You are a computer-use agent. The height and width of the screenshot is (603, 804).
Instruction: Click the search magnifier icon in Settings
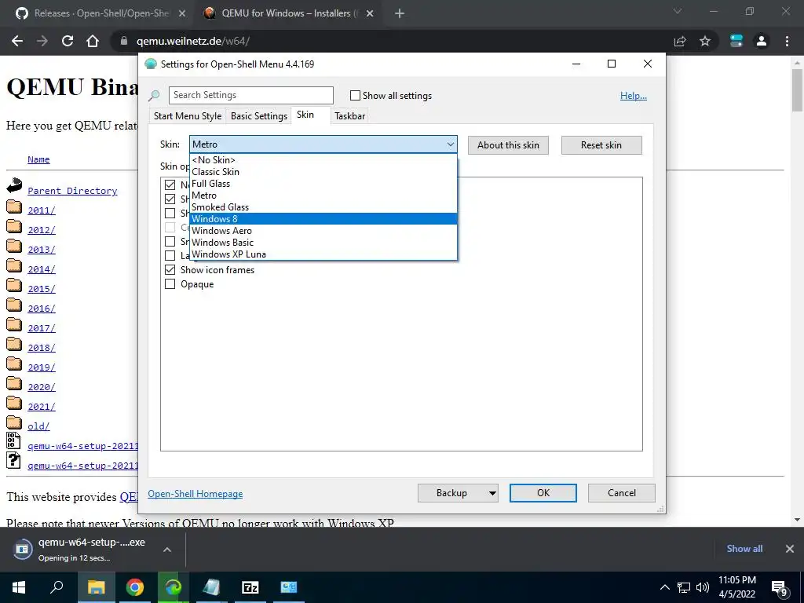pos(154,96)
